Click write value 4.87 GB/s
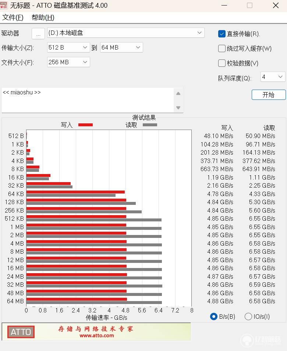Viewport: 287px width, 351px height. (220, 276)
